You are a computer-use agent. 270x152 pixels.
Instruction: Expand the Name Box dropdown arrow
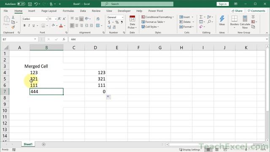pyautogui.click(x=35, y=39)
